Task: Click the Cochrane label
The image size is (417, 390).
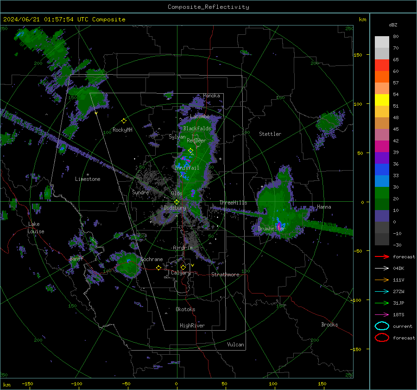Action: 152,259
